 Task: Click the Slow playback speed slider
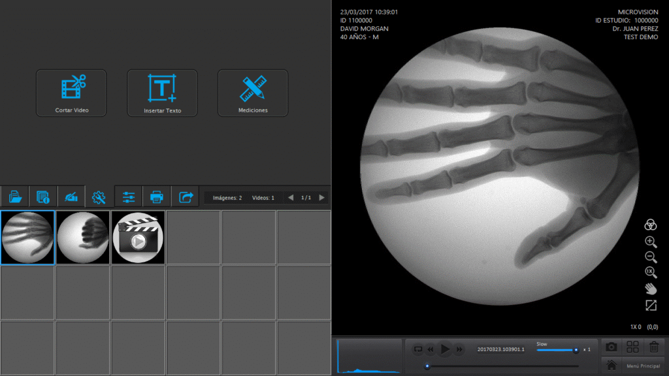click(557, 350)
